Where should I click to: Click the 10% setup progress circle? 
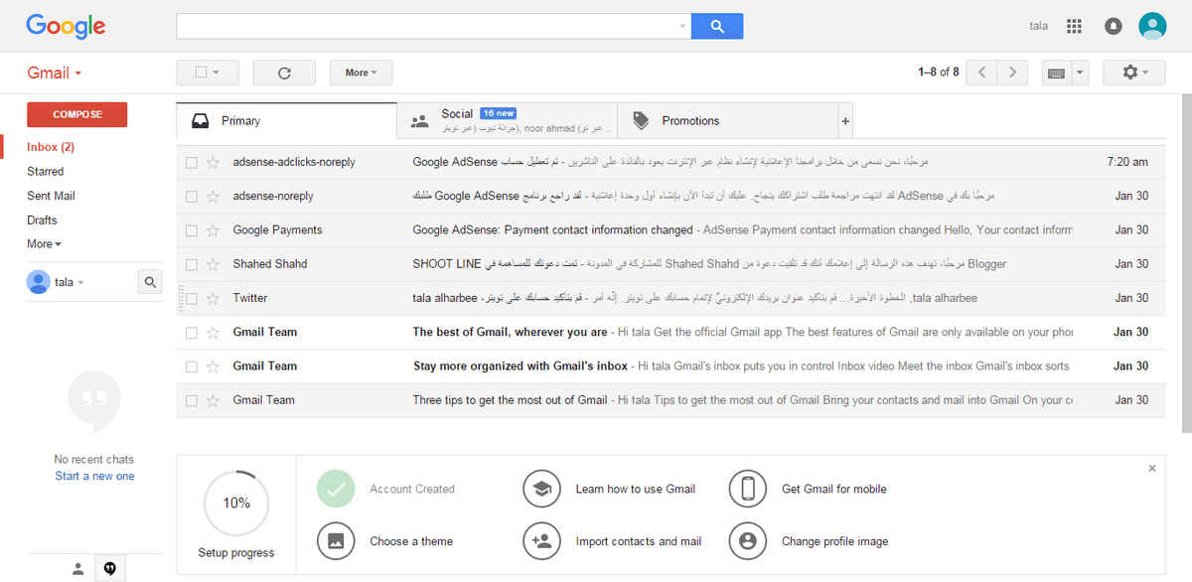[x=236, y=504]
